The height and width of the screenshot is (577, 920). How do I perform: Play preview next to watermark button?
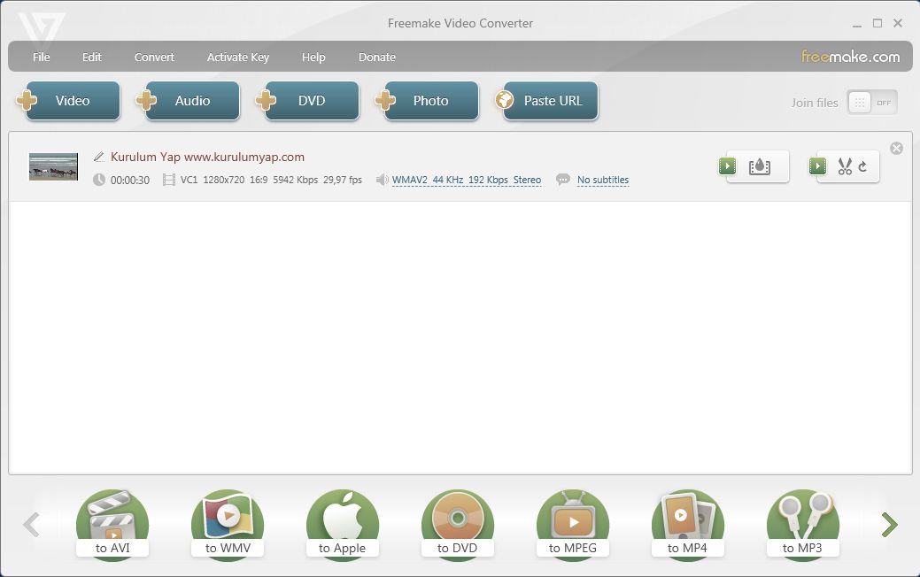coord(728,166)
